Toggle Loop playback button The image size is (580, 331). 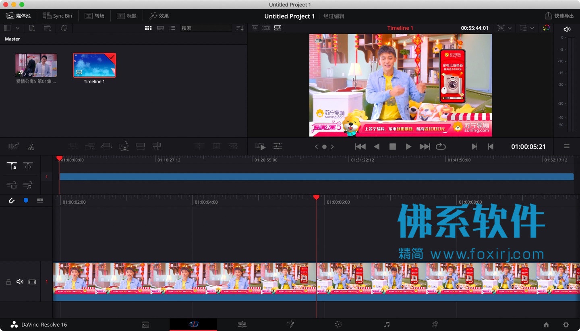[441, 147]
